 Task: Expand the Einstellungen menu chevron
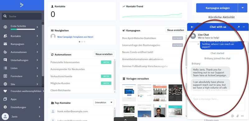40,107
